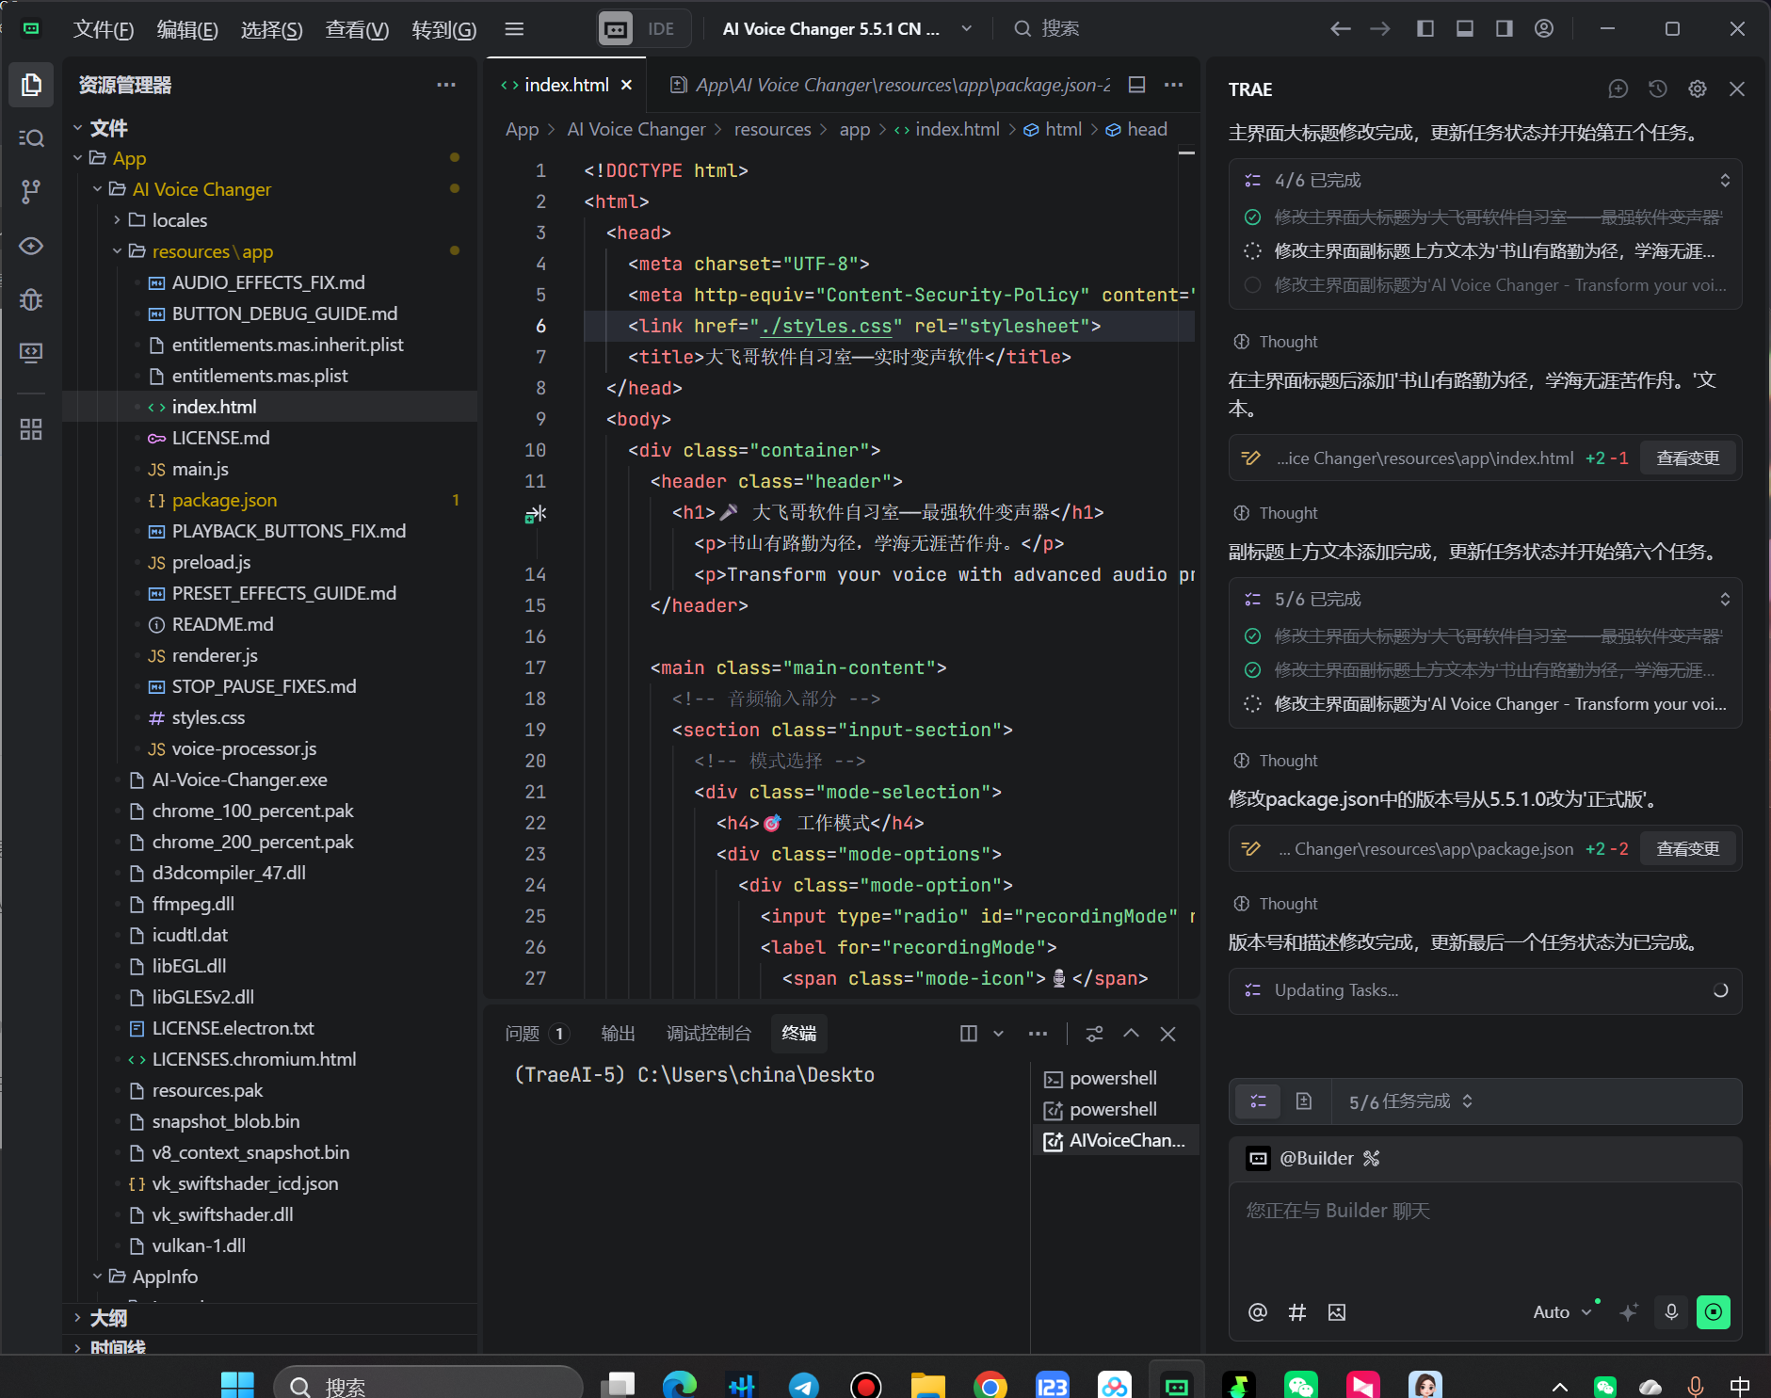The height and width of the screenshot is (1398, 1771).
Task: Attach an image in chat input
Action: point(1337,1312)
